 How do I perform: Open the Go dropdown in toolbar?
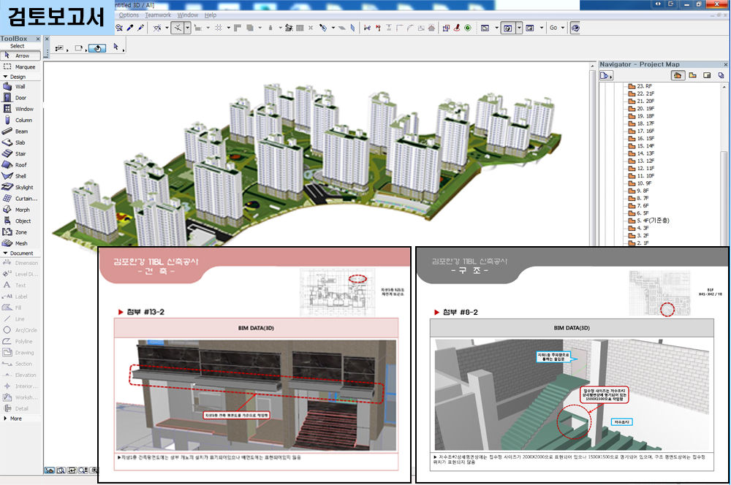click(556, 28)
